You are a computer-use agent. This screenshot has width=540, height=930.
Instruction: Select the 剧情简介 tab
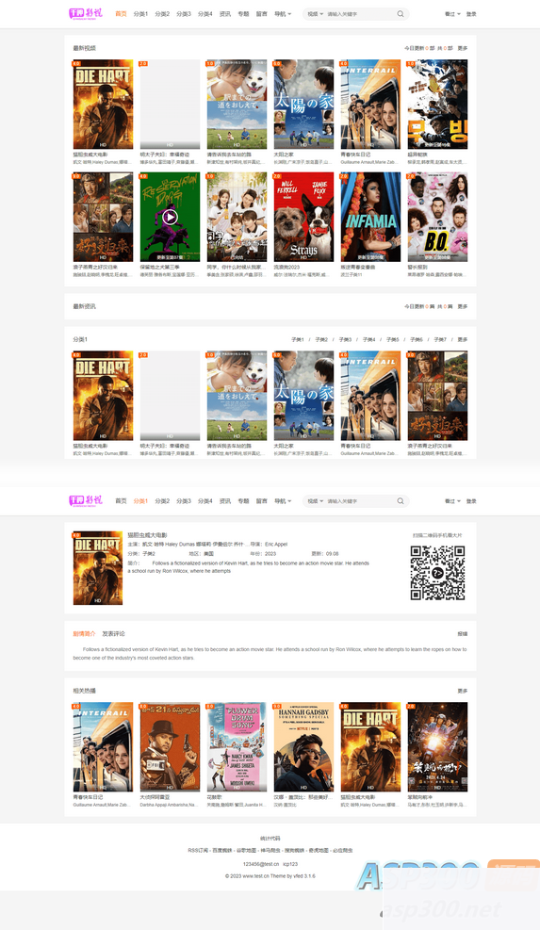tap(84, 633)
